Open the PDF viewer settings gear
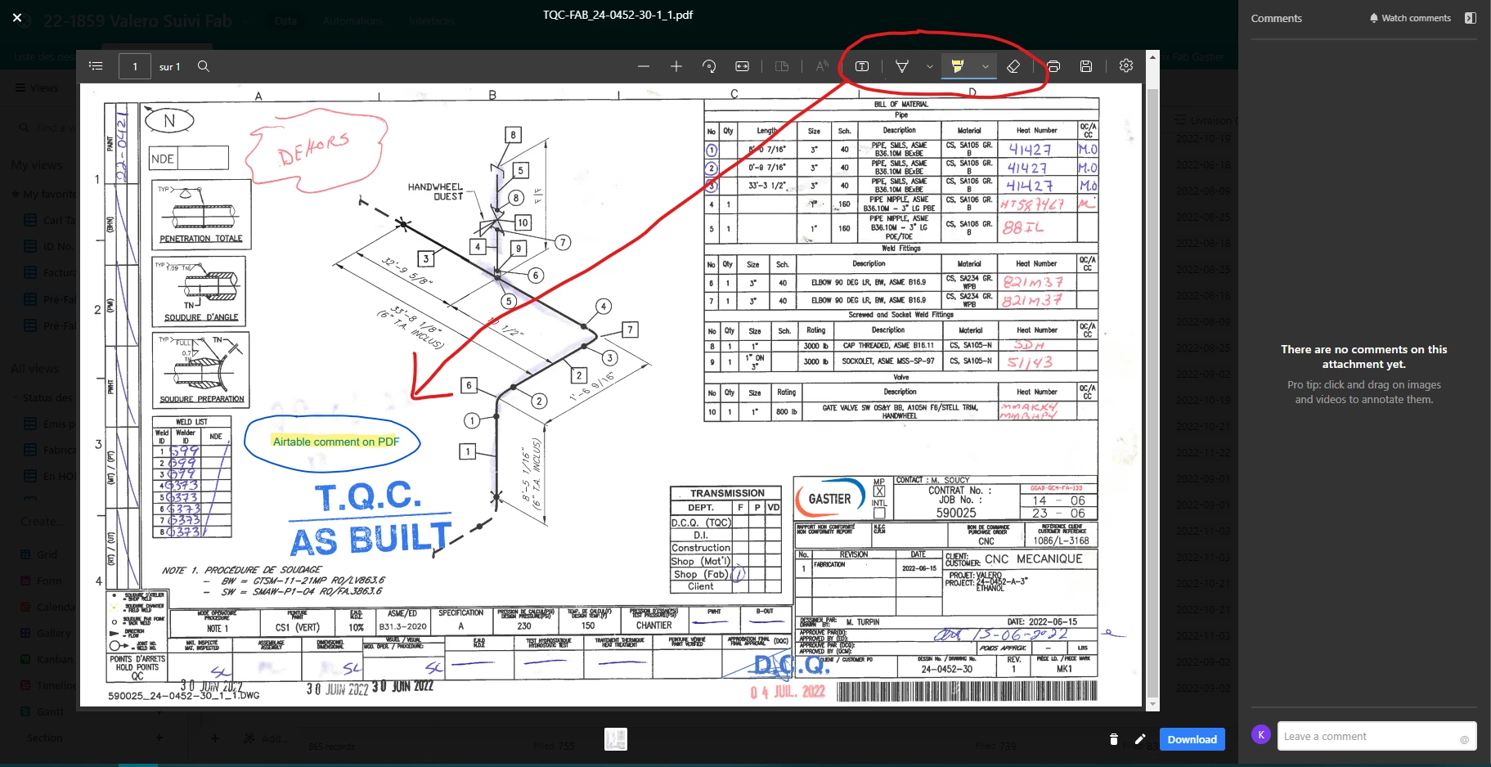The height and width of the screenshot is (767, 1491). [1126, 66]
